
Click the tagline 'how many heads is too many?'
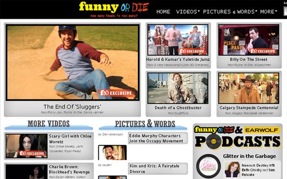pyautogui.click(x=114, y=16)
